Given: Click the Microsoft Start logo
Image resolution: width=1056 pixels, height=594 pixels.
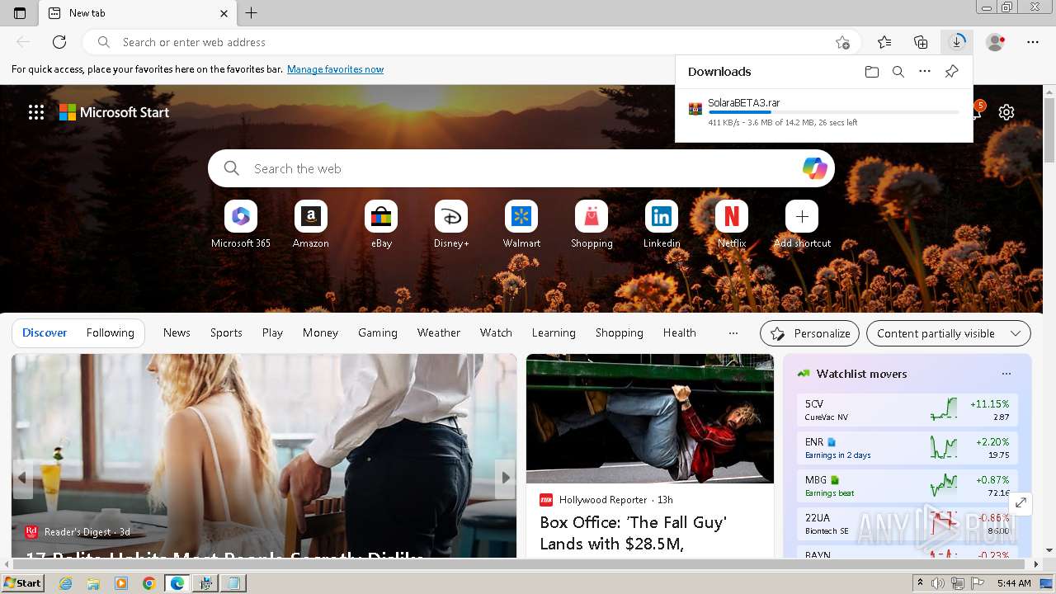Looking at the screenshot, I should coord(114,112).
